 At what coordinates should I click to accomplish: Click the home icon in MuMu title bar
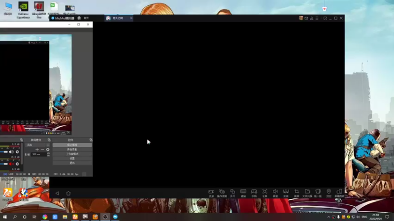tap(79, 18)
